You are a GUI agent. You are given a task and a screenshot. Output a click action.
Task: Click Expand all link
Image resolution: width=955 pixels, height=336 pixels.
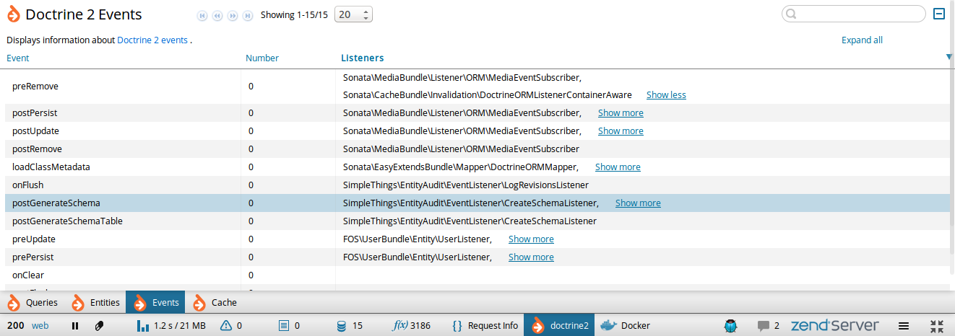(x=862, y=40)
